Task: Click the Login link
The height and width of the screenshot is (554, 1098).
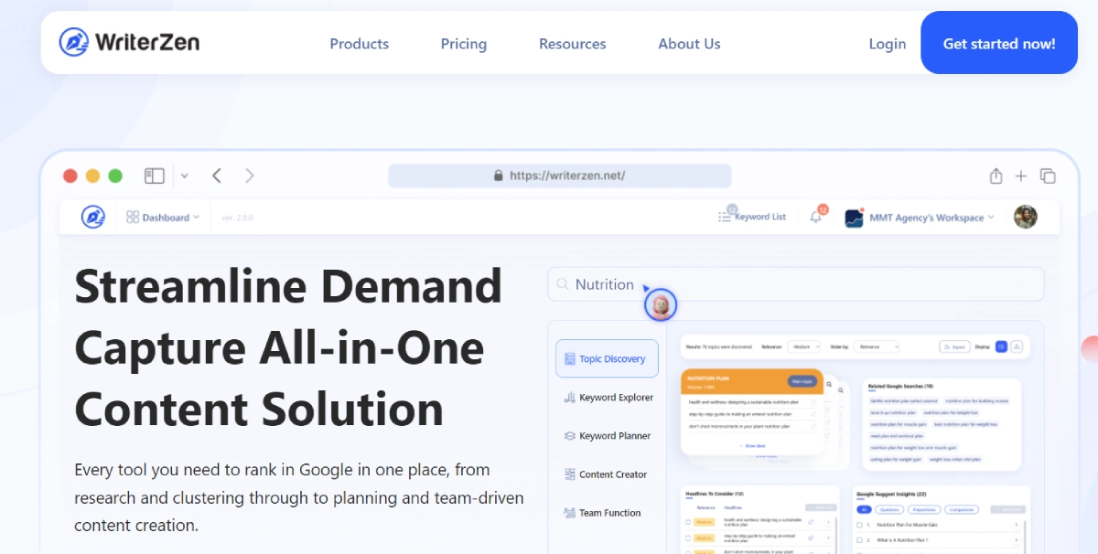Action: pyautogui.click(x=887, y=44)
